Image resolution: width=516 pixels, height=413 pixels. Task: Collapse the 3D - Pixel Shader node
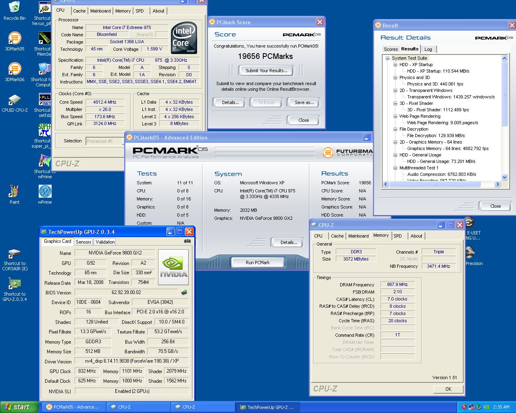coord(395,103)
